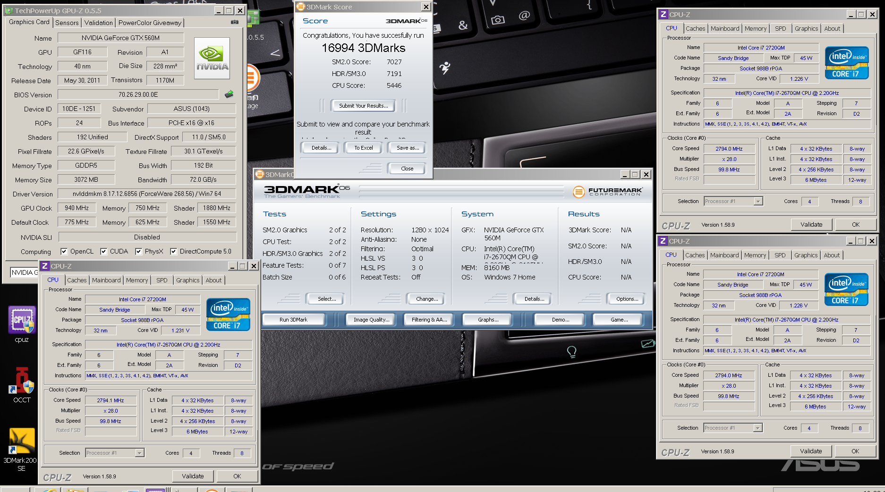Click the GPU-Z title bar icon
Screen dimensions: 885x492
coord(9,10)
